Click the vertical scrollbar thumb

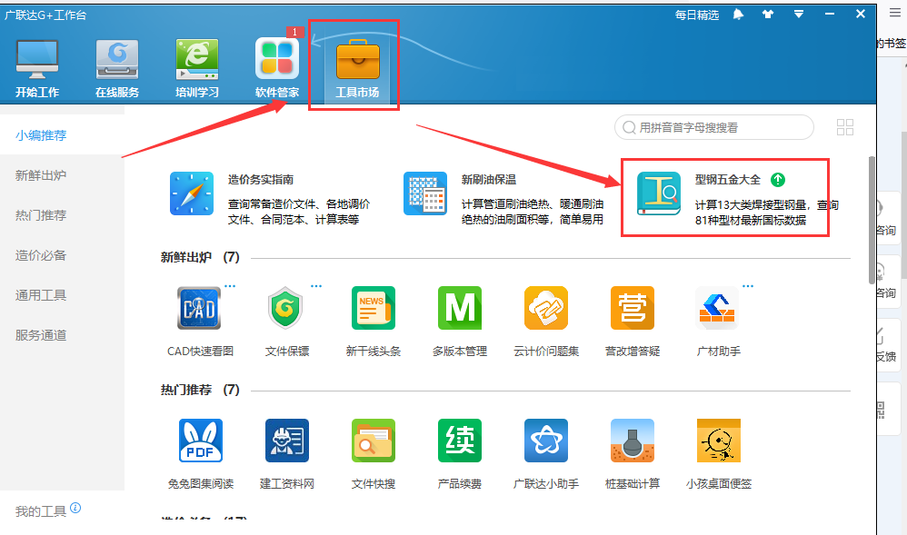click(872, 220)
